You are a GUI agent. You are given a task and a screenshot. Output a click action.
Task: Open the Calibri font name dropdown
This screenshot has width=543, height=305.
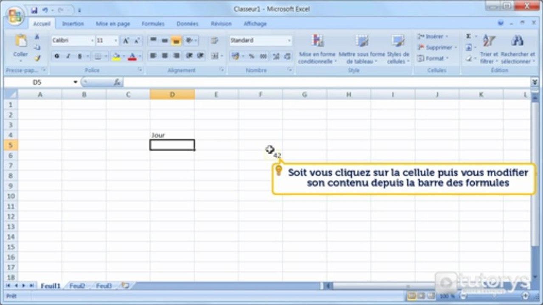click(x=92, y=41)
